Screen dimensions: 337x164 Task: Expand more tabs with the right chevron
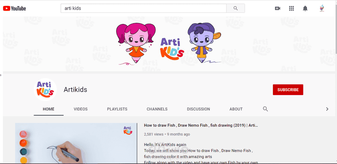coord(327,109)
